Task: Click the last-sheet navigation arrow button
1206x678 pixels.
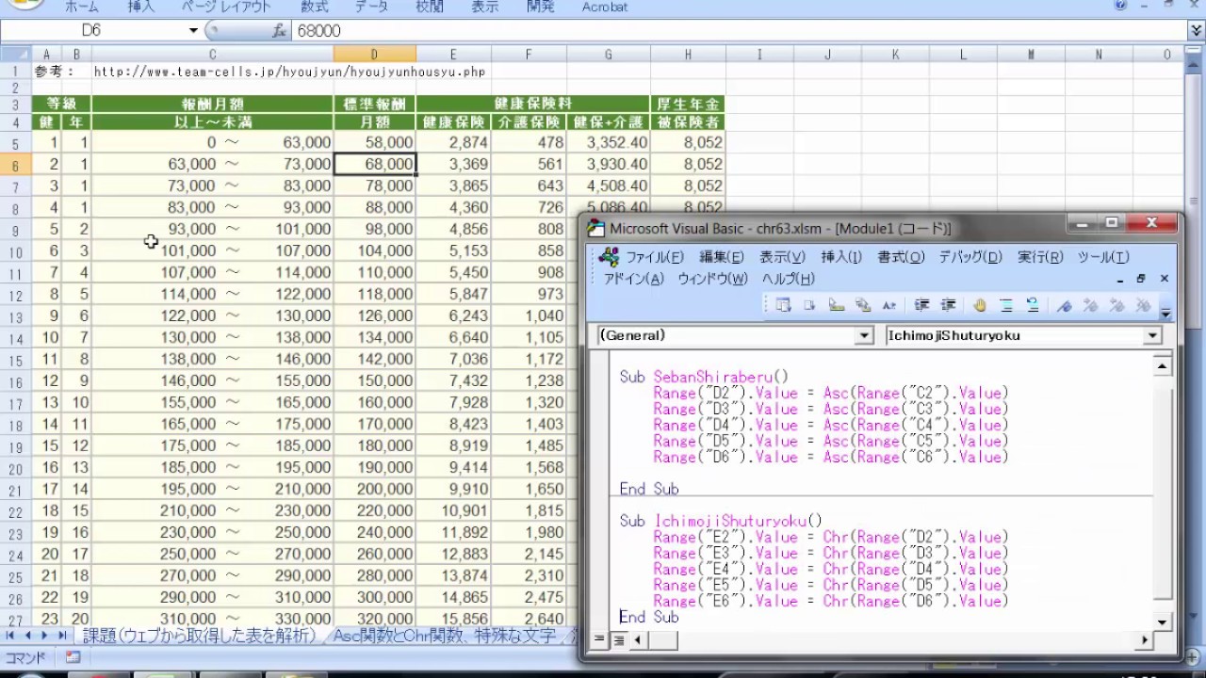Action: click(x=63, y=637)
